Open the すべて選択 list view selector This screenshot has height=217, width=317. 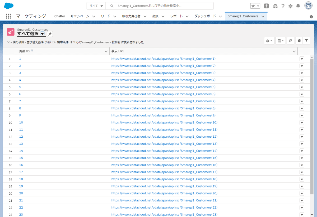(x=42, y=34)
